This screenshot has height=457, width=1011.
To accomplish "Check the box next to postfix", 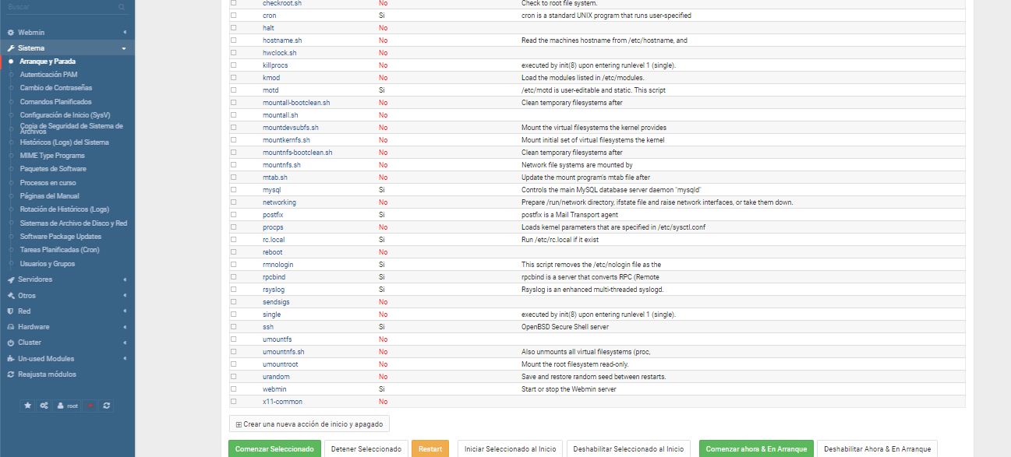I will pos(234,215).
